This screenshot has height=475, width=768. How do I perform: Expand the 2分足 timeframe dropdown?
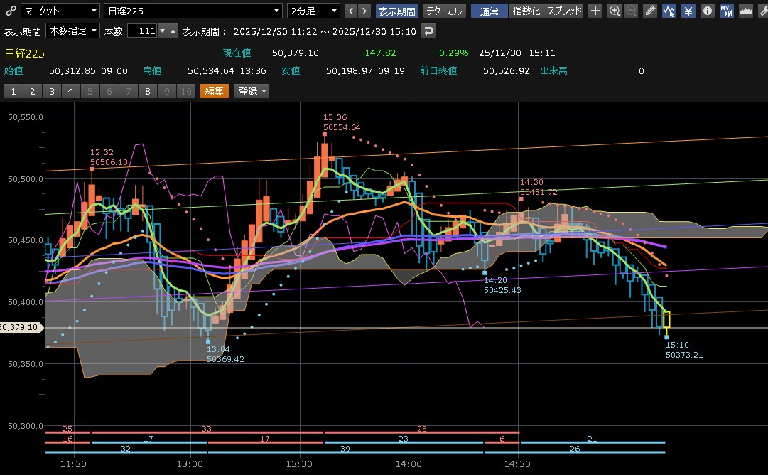313,11
